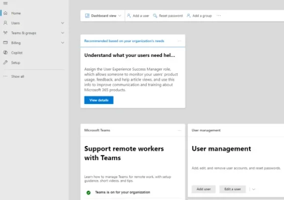Click green checkmark beside Teams is on
Viewport: 284px width, 200px height.
pos(89,192)
